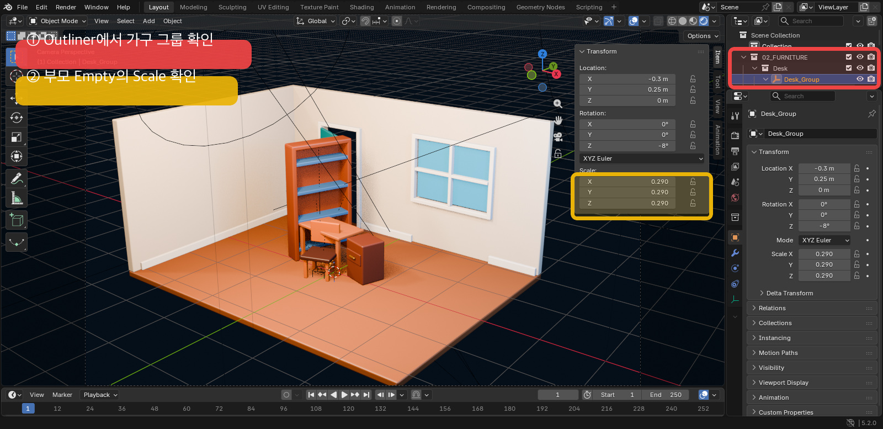
Task: Open the Output properties tab
Action: pyautogui.click(x=735, y=151)
